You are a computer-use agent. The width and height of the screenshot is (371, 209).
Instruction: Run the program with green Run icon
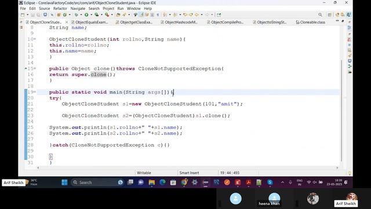(86, 15)
